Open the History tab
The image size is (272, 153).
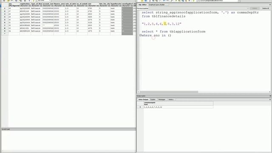click(x=171, y=99)
